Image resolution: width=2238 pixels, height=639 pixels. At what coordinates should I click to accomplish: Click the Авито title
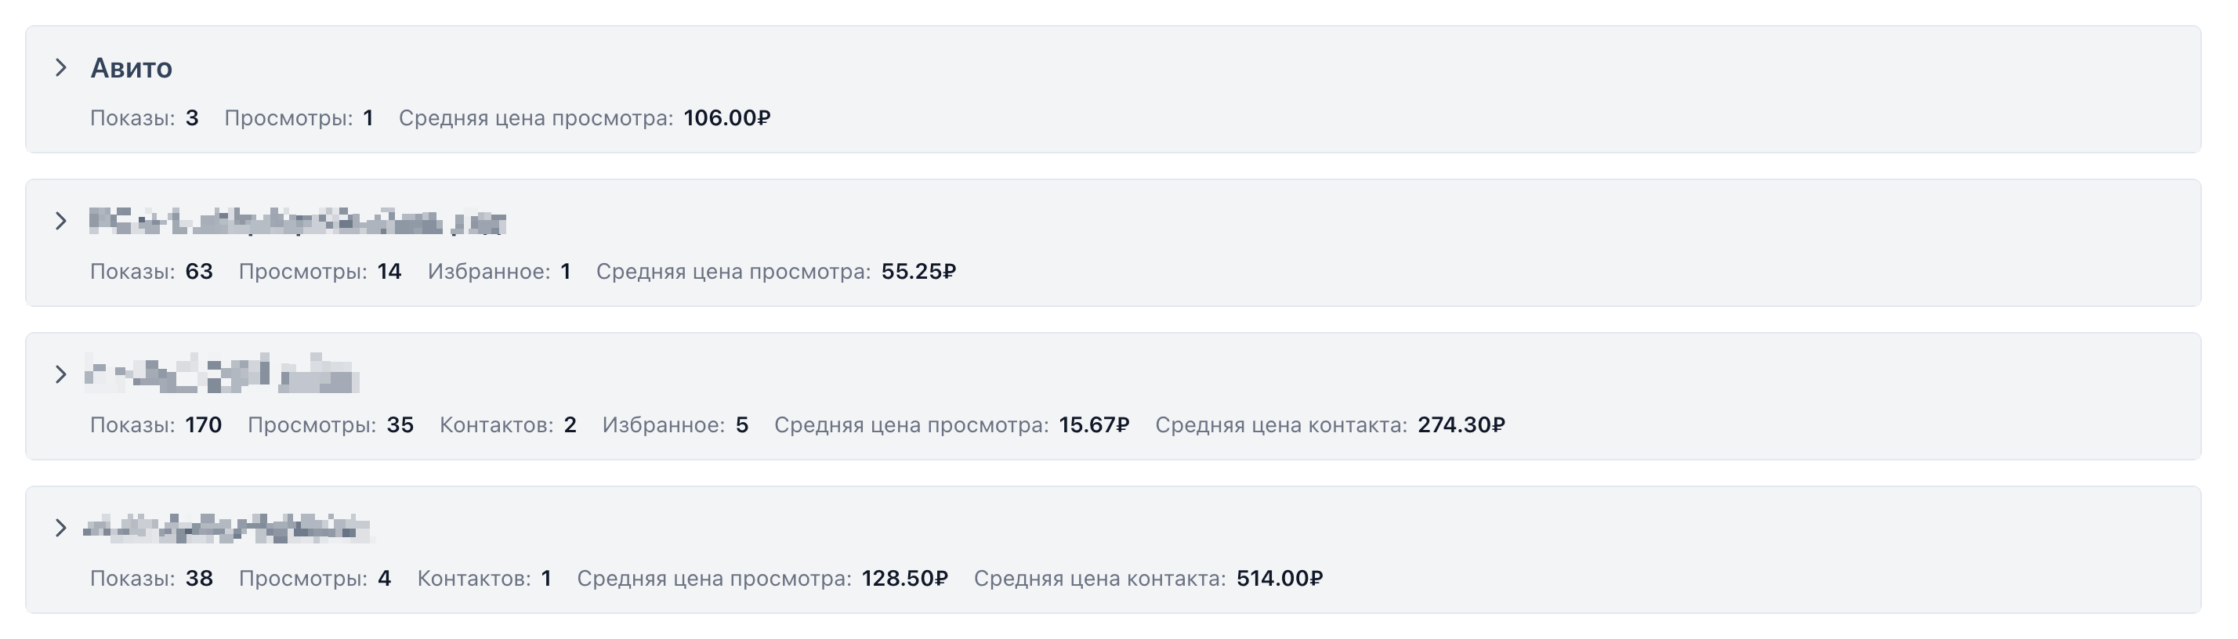tap(131, 67)
